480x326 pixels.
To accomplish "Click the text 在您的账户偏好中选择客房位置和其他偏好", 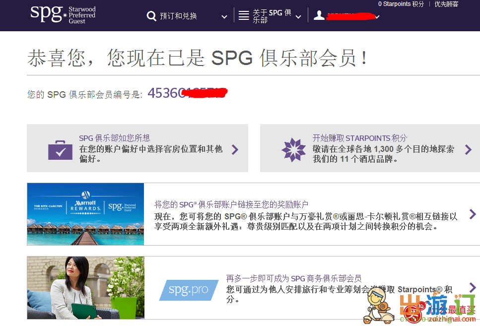I will coord(150,154).
